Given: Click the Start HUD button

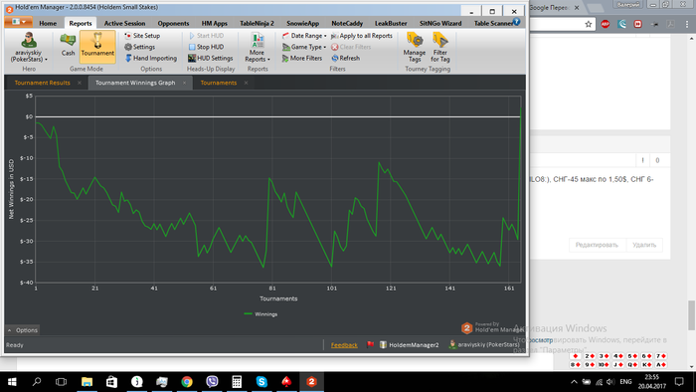Looking at the screenshot, I should (x=207, y=36).
